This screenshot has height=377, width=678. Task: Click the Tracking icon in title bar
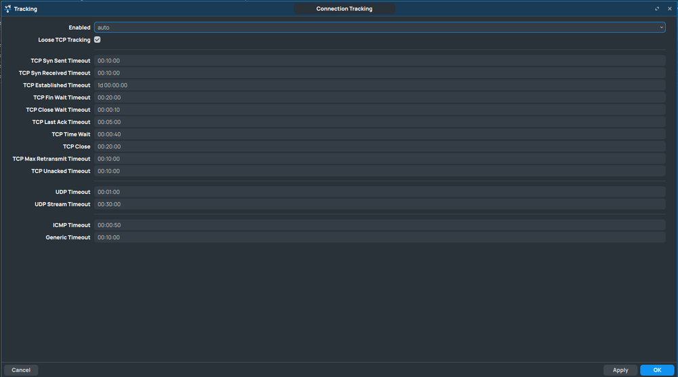click(7, 9)
